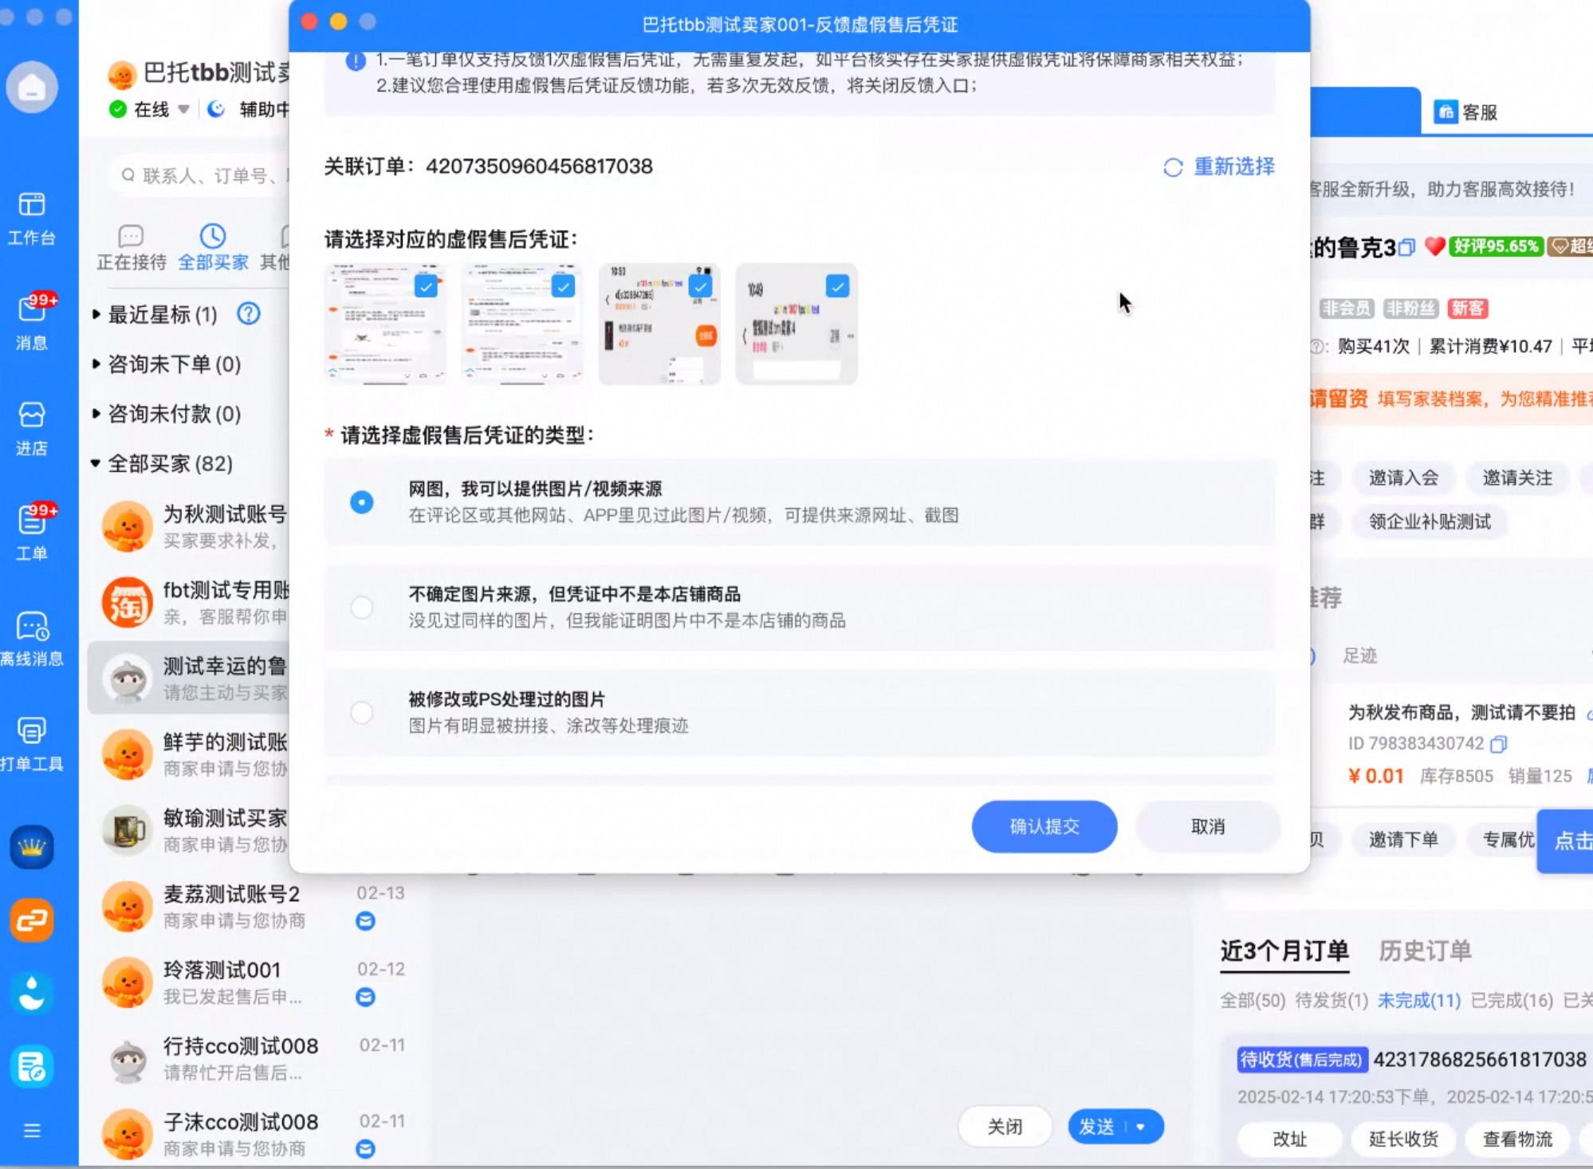Click 查看物流 on the order card

click(1517, 1139)
